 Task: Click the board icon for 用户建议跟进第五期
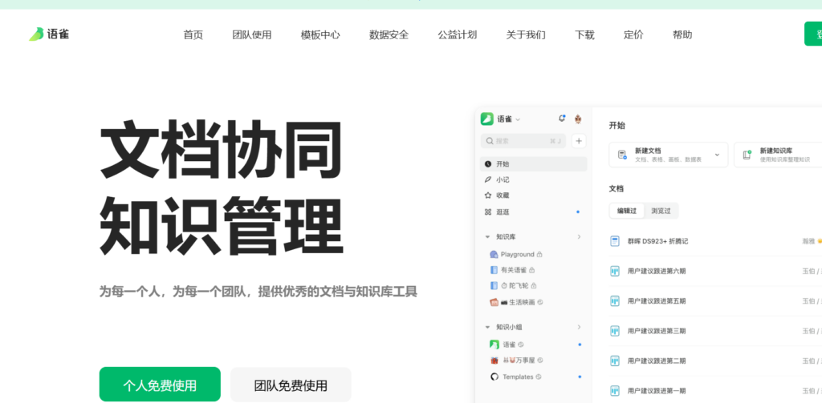pos(615,301)
